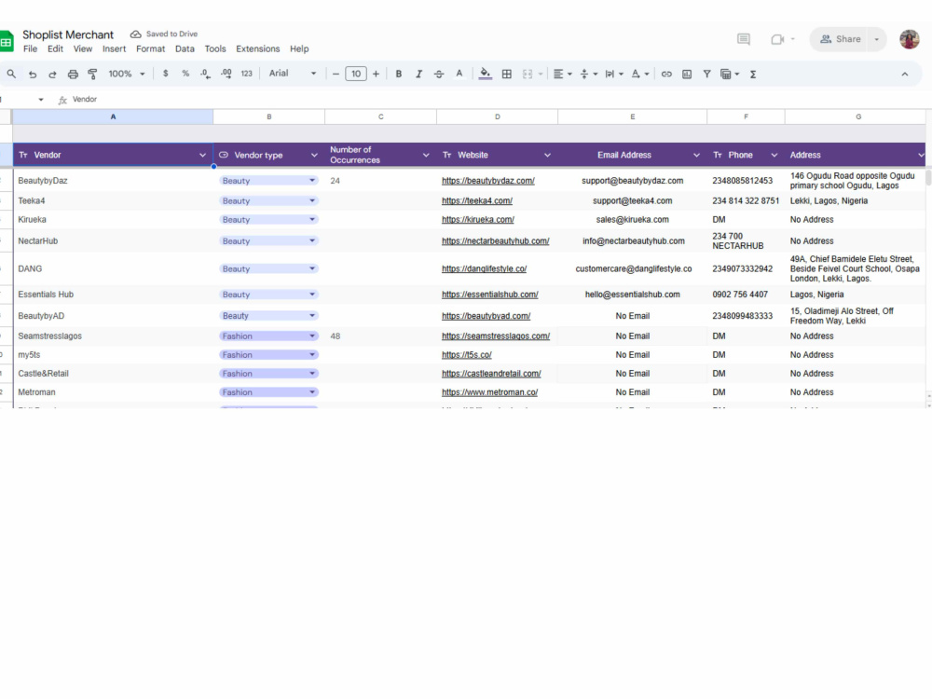Screen dimensions: 932x699
Task: Print the spreadsheet
Action: (x=73, y=74)
